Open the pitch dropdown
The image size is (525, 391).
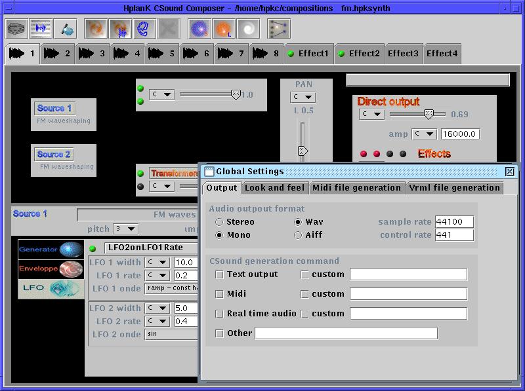[125, 229]
